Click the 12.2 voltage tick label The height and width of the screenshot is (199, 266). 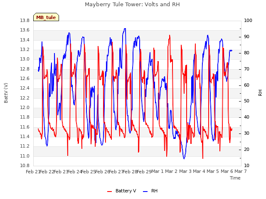(x=25, y=98)
